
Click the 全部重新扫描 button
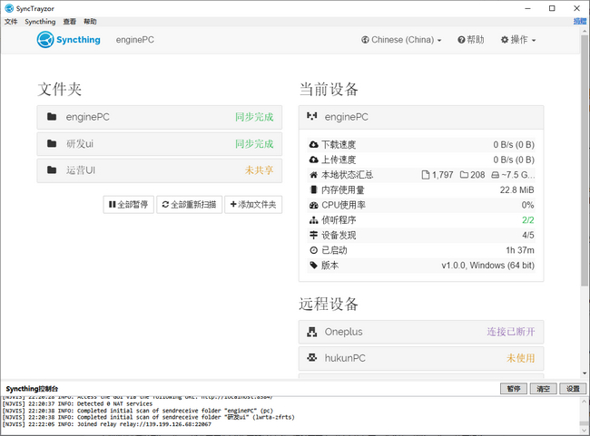pos(190,205)
